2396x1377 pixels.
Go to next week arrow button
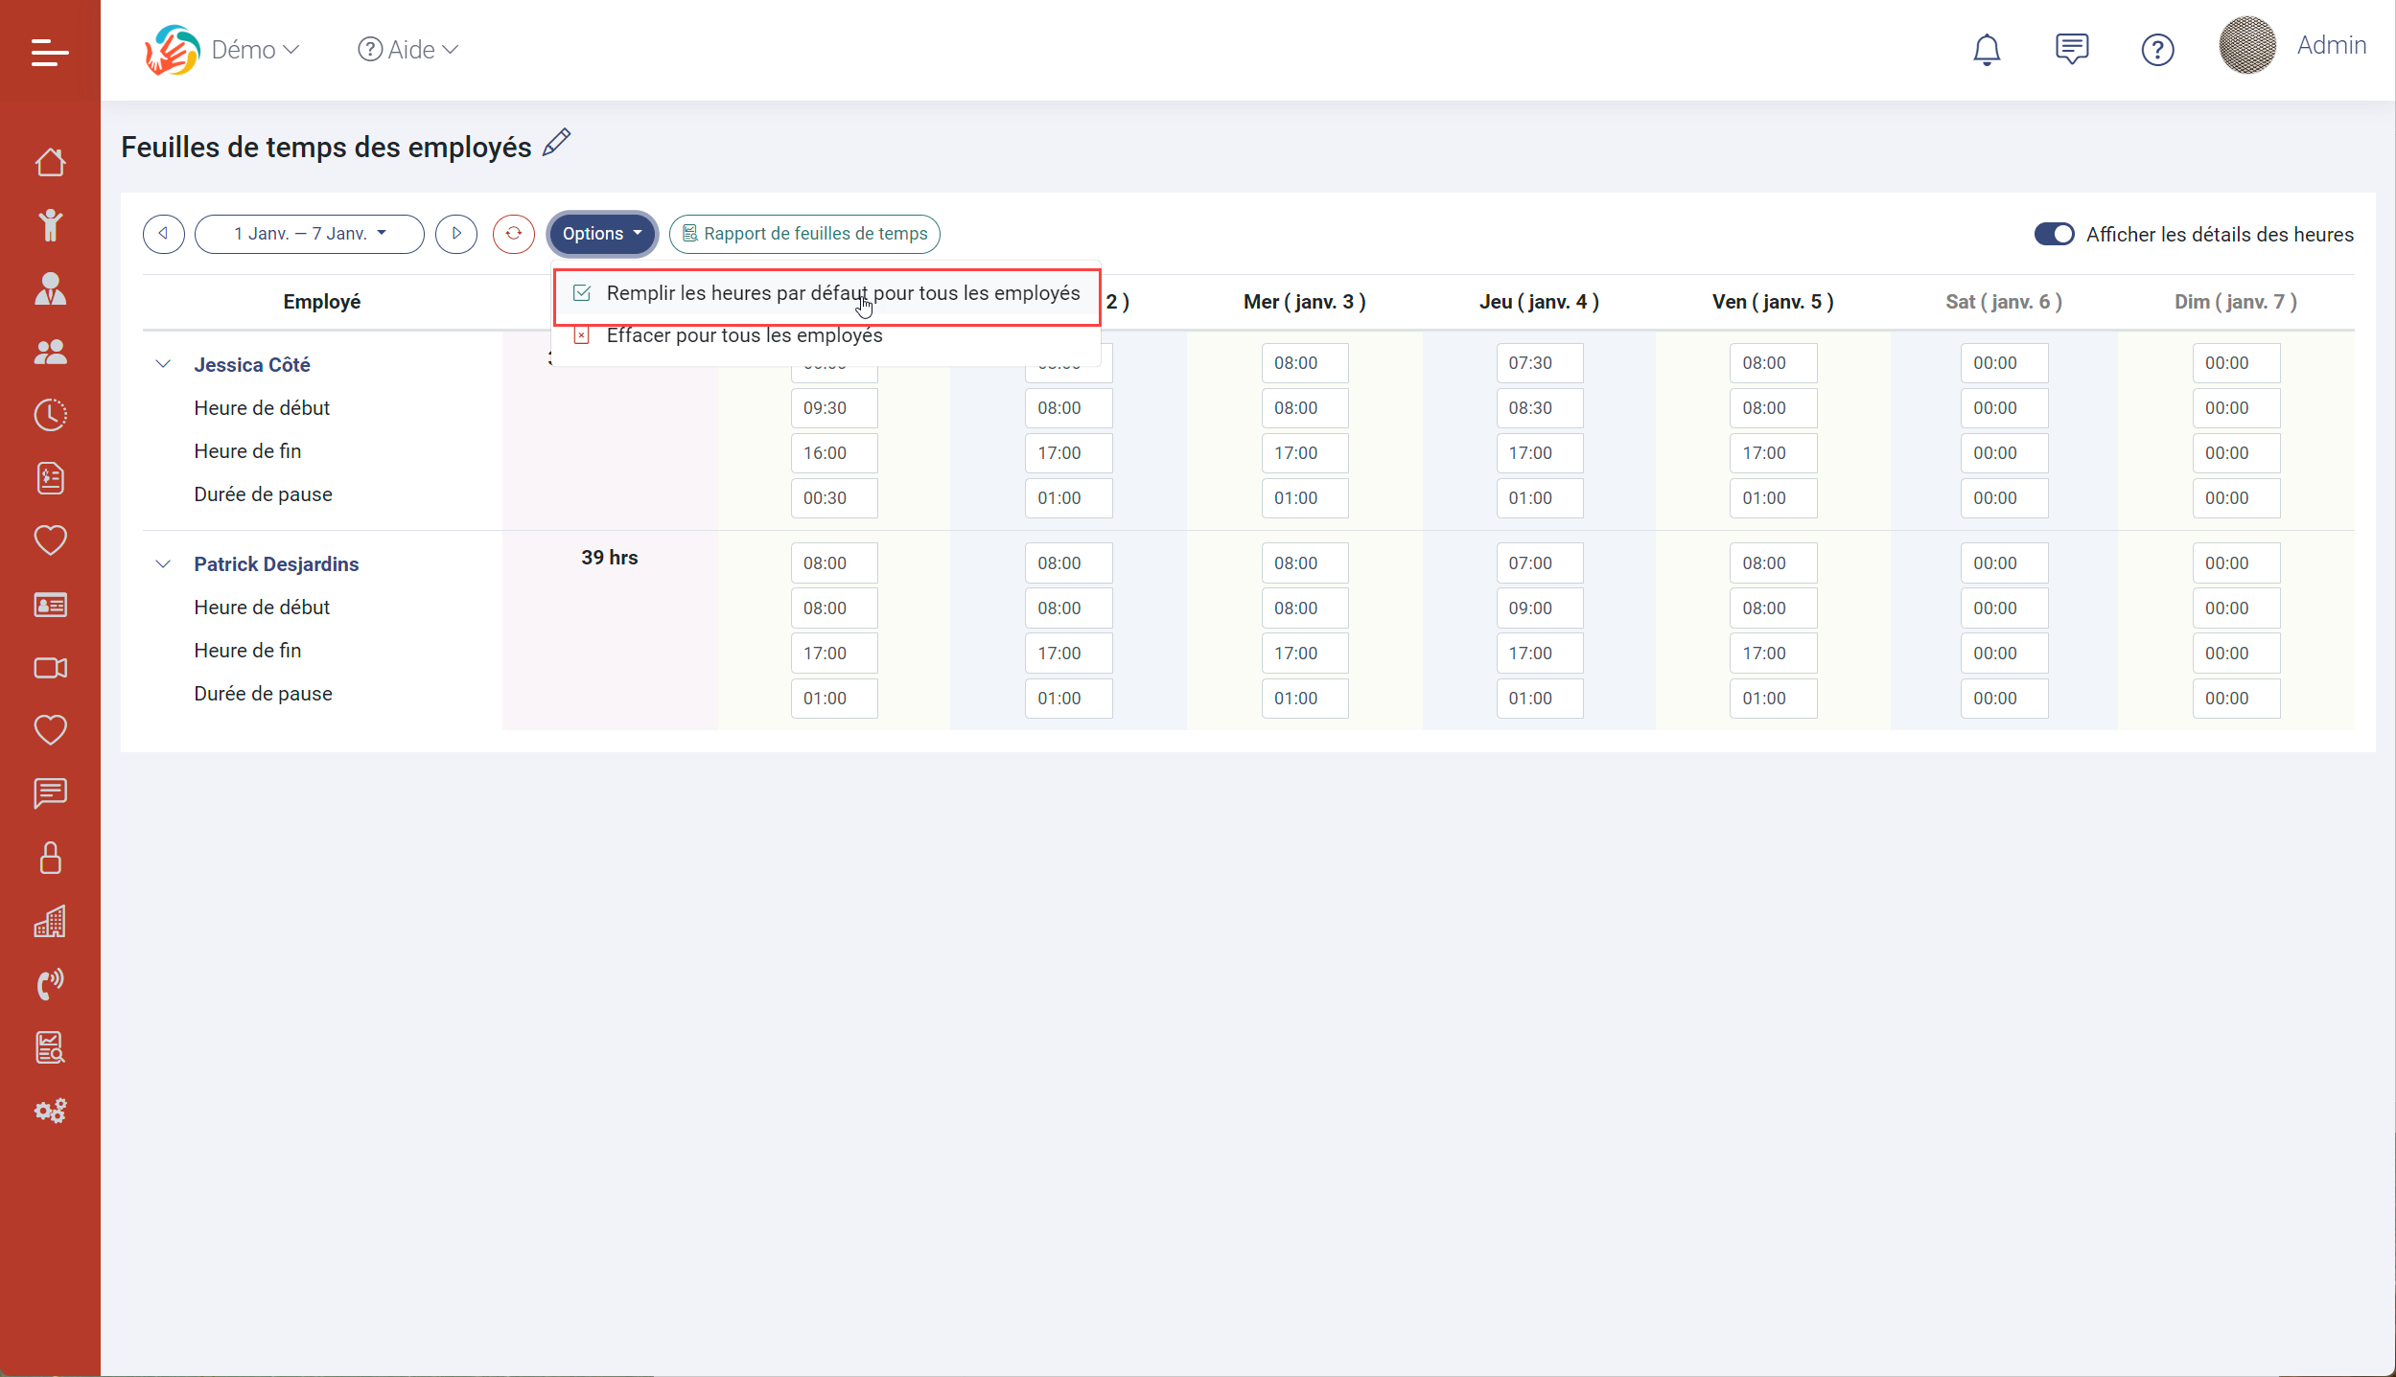(456, 234)
